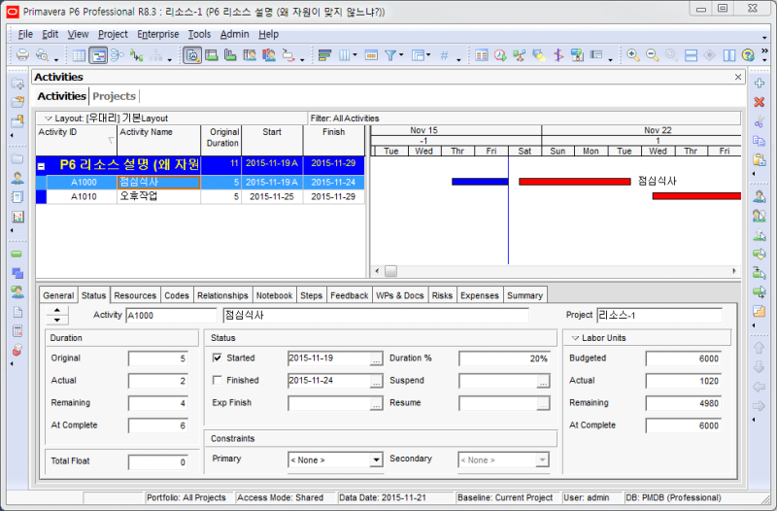Open the dropdown next to Print Preview

click(56, 60)
